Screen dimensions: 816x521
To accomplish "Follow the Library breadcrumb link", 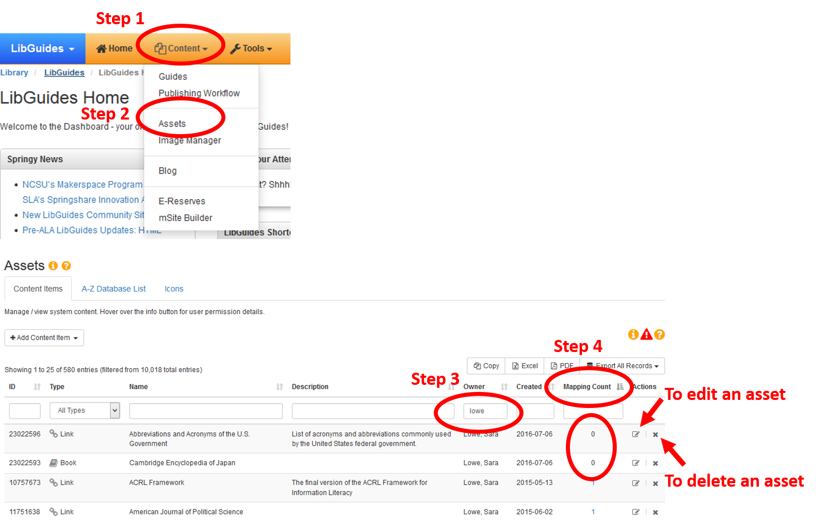I will tap(14, 73).
